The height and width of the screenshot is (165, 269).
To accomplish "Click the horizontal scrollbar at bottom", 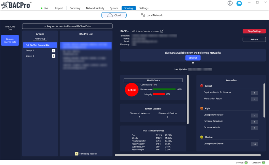I will [188, 155].
